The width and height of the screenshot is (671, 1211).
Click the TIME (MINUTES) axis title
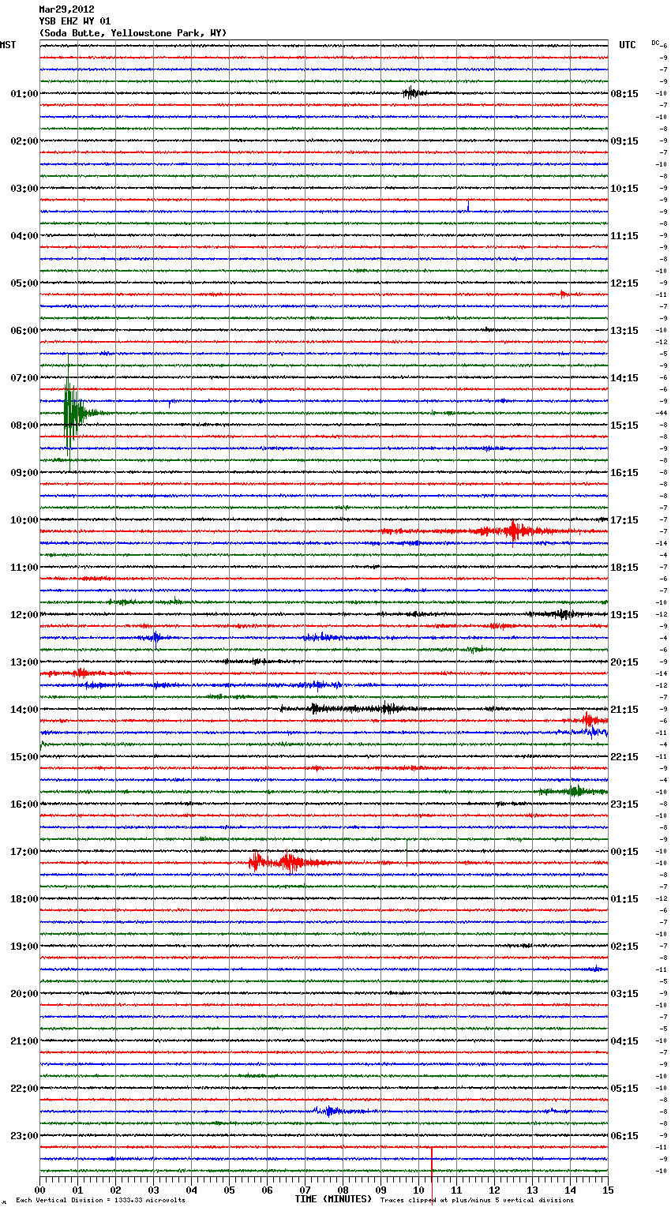(x=333, y=1199)
